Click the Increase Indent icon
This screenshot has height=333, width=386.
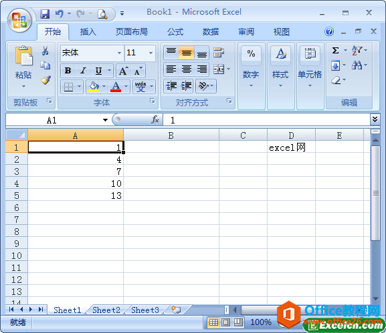186,86
